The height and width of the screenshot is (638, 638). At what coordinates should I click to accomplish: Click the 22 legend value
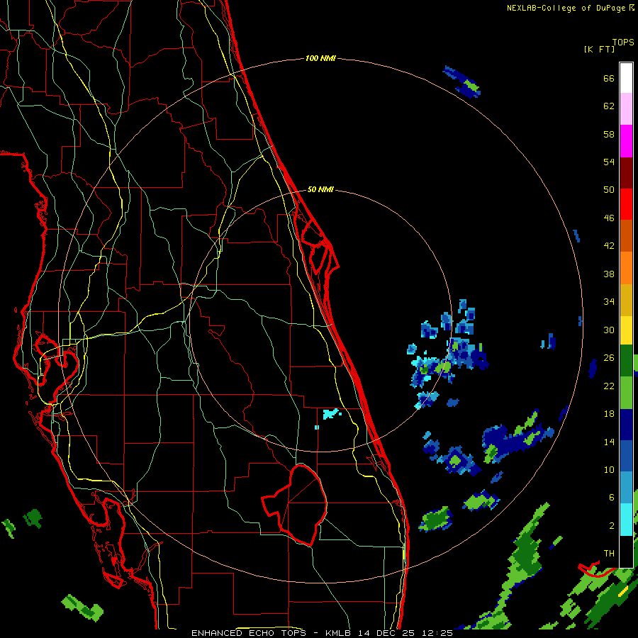pos(609,386)
